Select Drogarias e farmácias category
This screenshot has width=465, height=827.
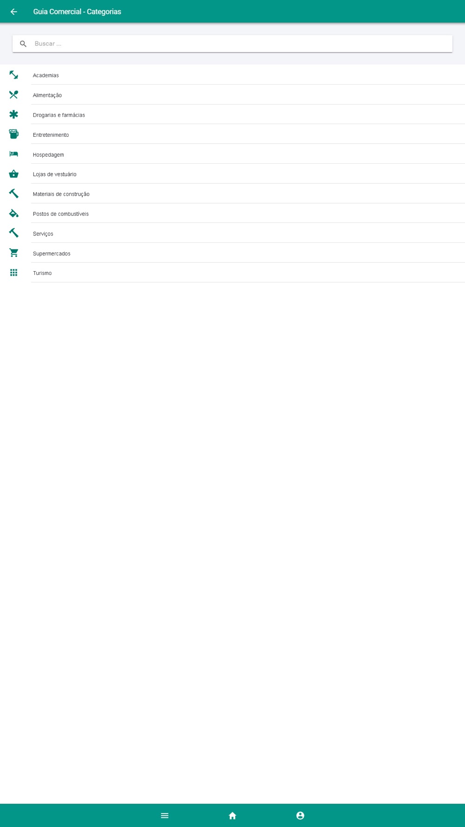[x=232, y=114]
